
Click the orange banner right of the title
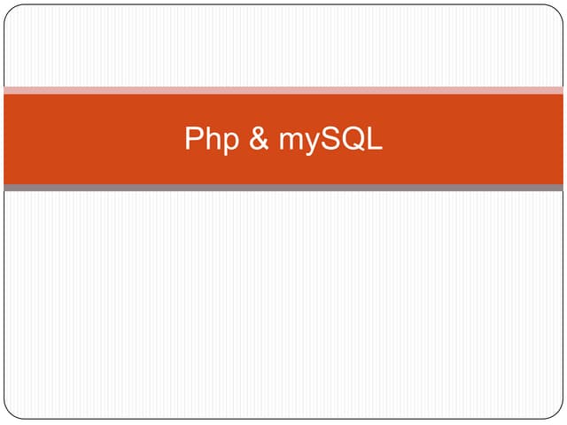point(478,139)
